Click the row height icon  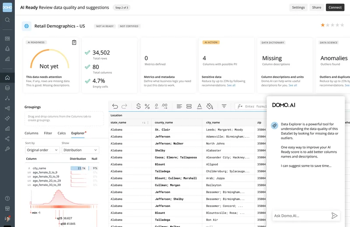[x=189, y=106]
